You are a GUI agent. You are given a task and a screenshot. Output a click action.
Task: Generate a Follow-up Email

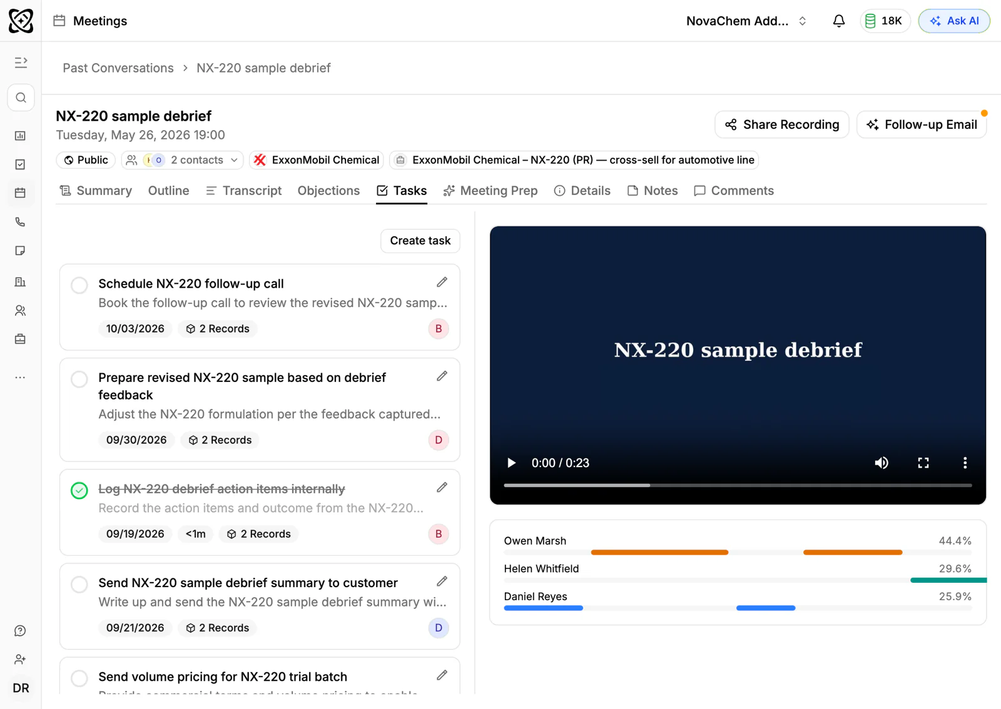click(x=922, y=124)
